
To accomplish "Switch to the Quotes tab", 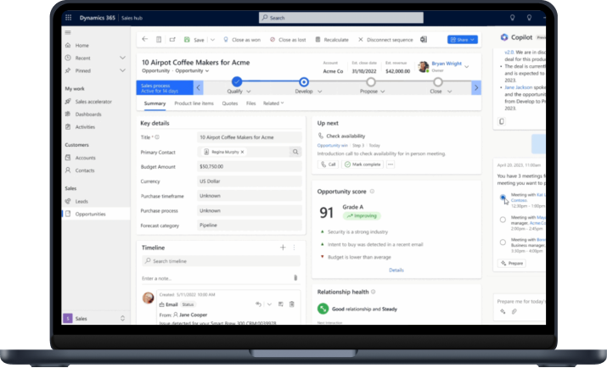I will pos(230,103).
